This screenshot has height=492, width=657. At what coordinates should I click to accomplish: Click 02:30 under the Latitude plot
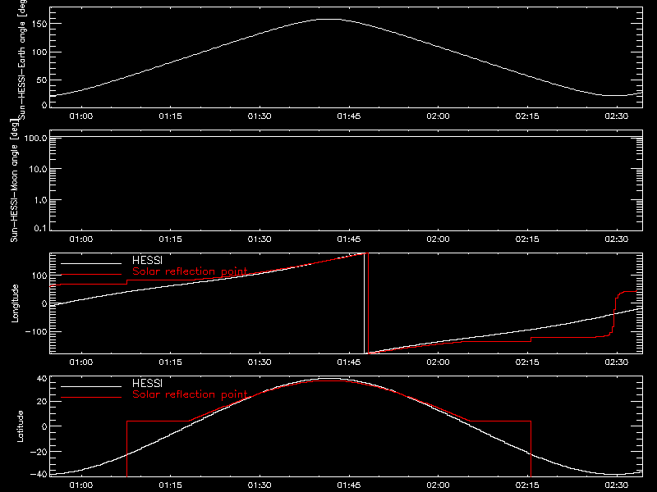[617, 485]
